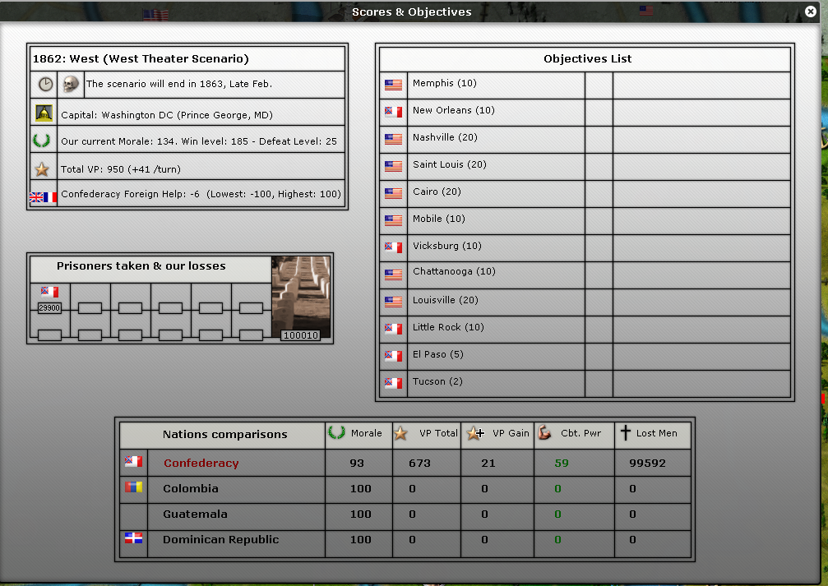Click the Objectives List header
The width and height of the screenshot is (828, 586).
coord(587,59)
